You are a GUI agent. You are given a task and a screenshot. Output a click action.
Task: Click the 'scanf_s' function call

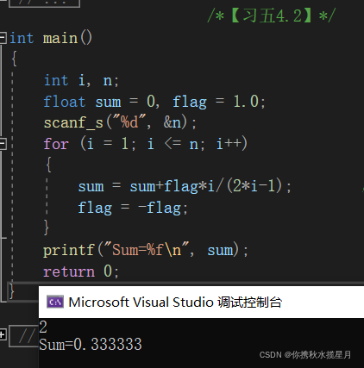point(73,122)
